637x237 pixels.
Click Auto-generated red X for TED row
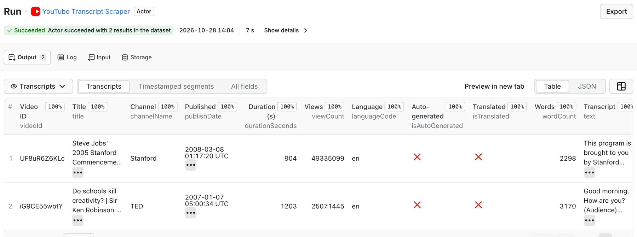(417, 205)
